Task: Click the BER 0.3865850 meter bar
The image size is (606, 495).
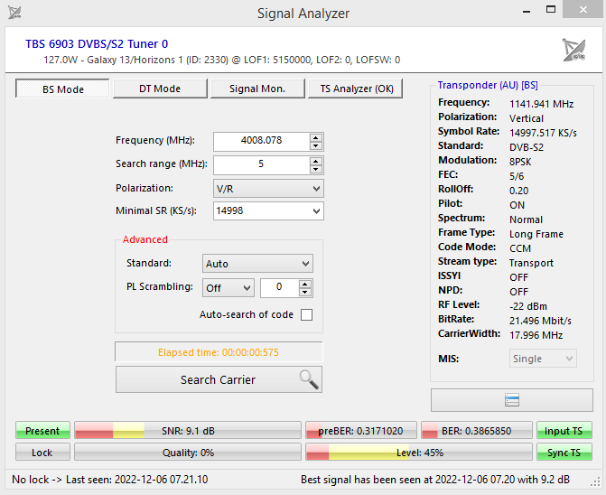Action: 477,431
